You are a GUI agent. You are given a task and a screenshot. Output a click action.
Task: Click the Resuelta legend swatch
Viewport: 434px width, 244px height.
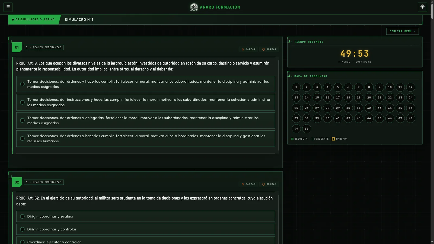tap(292, 139)
